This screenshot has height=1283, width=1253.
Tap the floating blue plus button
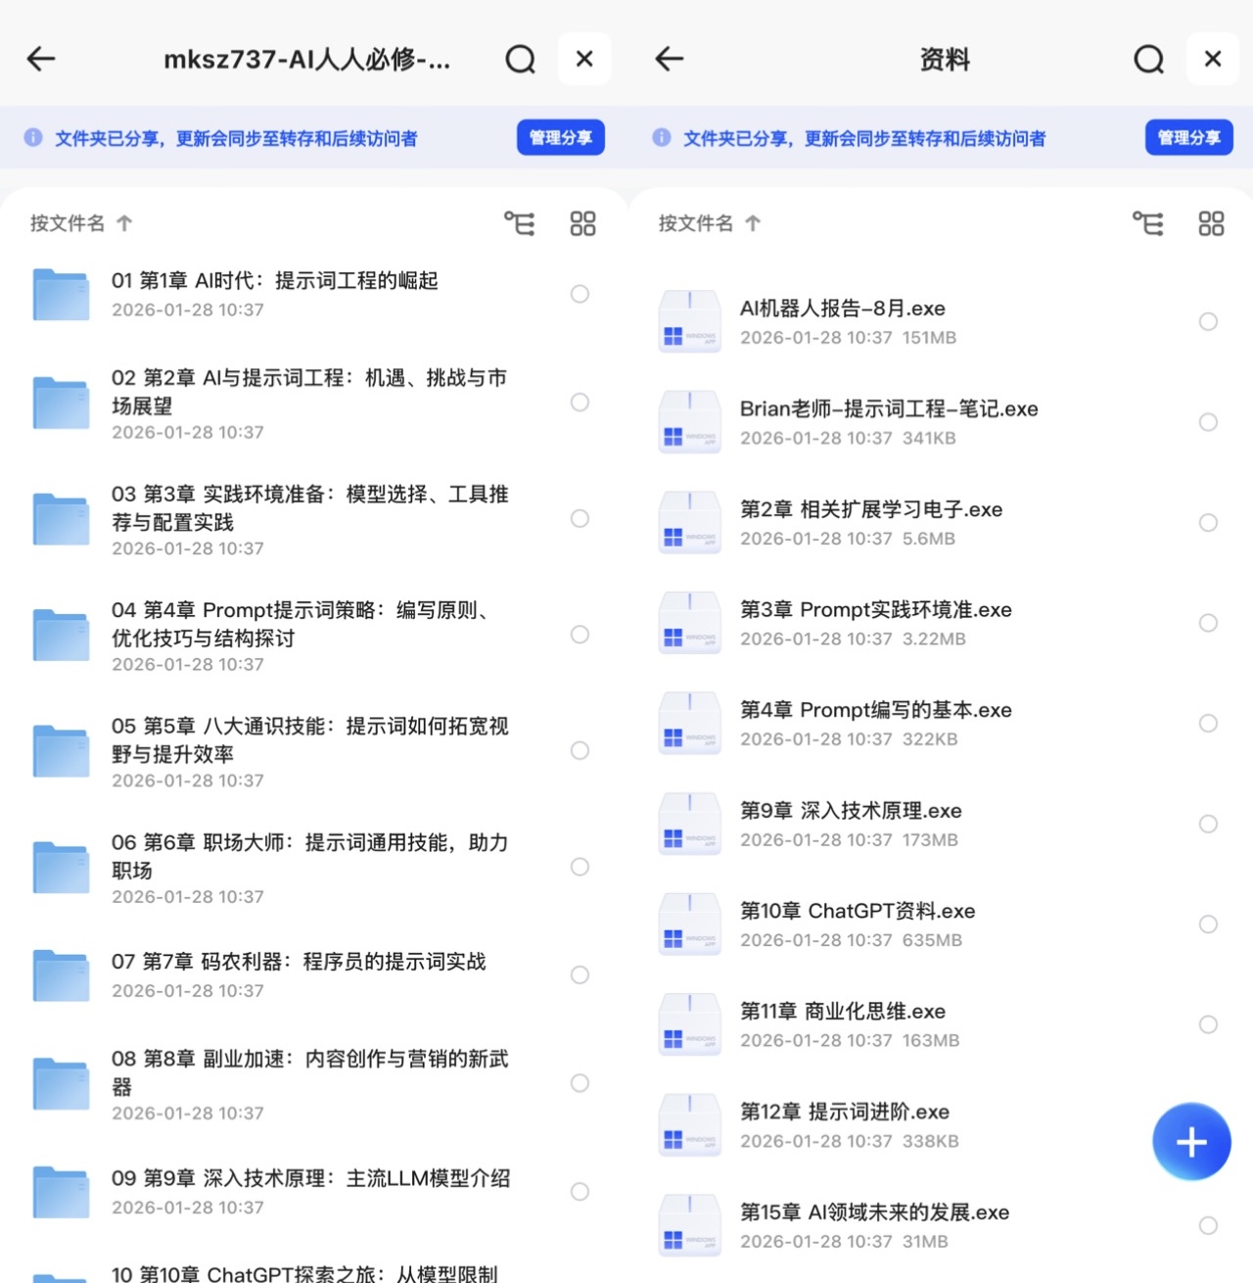point(1191,1141)
